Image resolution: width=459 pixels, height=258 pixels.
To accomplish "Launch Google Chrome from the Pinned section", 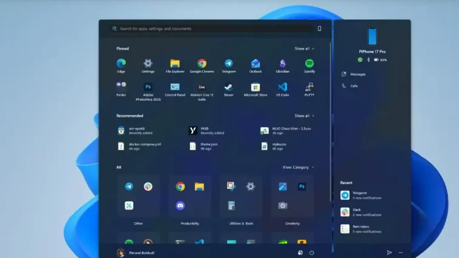I will click(x=202, y=65).
